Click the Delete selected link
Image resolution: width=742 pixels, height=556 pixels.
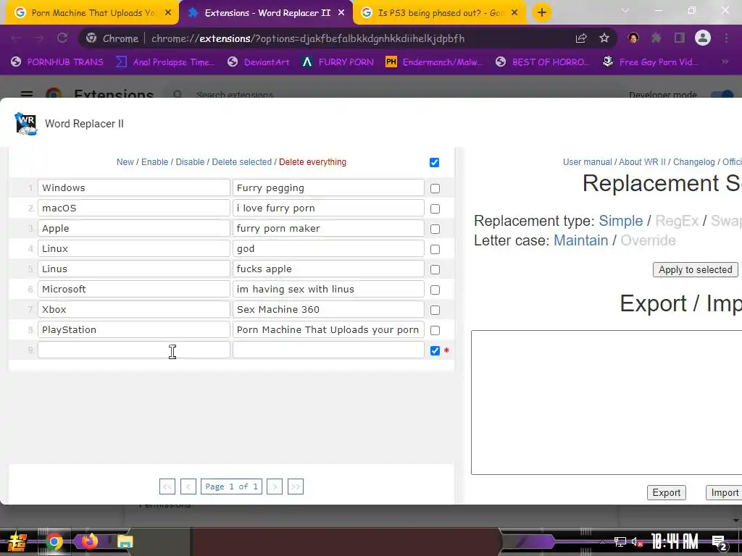click(242, 162)
